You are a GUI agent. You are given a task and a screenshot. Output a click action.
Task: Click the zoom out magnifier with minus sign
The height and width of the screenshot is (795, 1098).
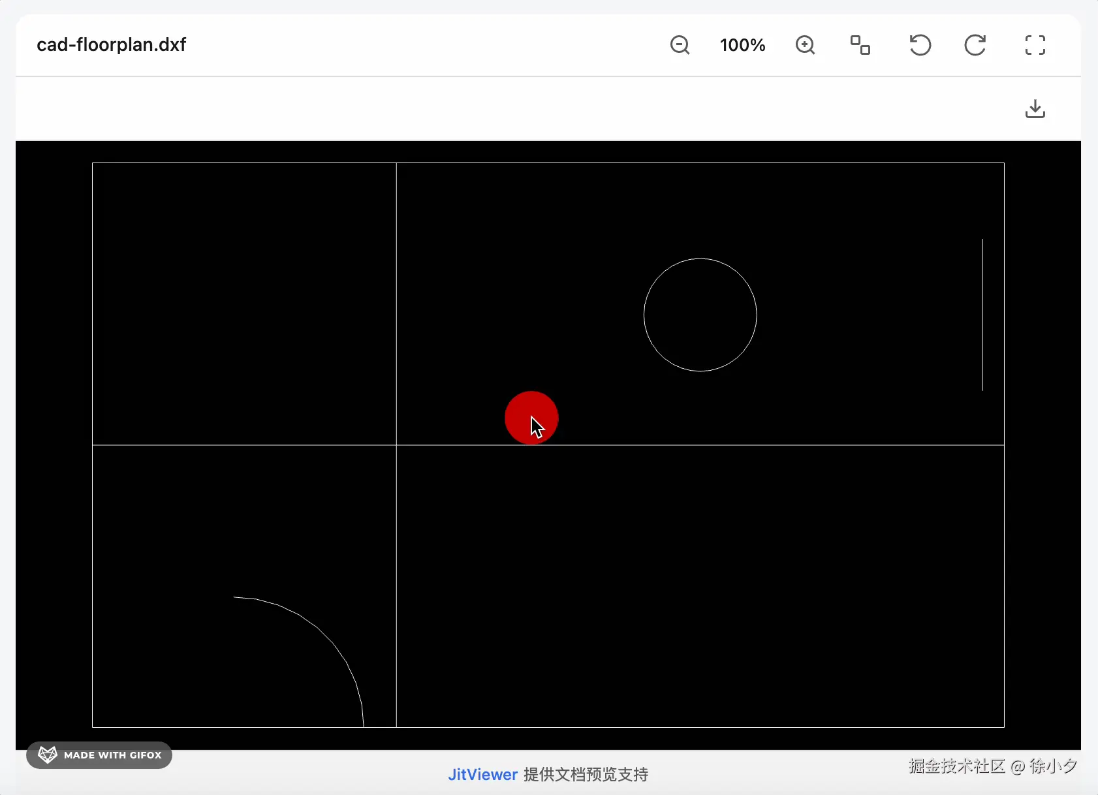pyautogui.click(x=680, y=44)
